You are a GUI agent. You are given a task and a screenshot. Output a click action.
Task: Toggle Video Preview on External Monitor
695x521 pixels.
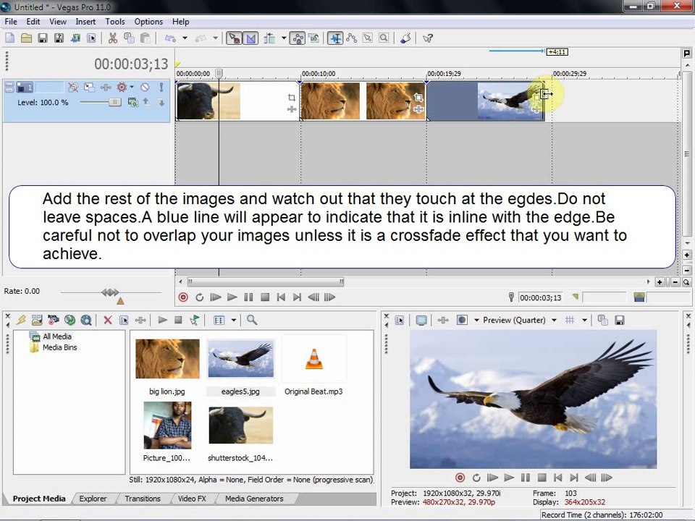point(421,320)
